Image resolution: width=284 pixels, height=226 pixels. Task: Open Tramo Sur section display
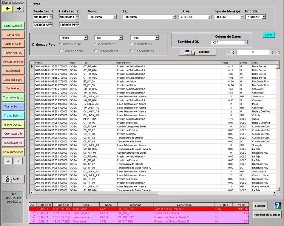point(13,107)
